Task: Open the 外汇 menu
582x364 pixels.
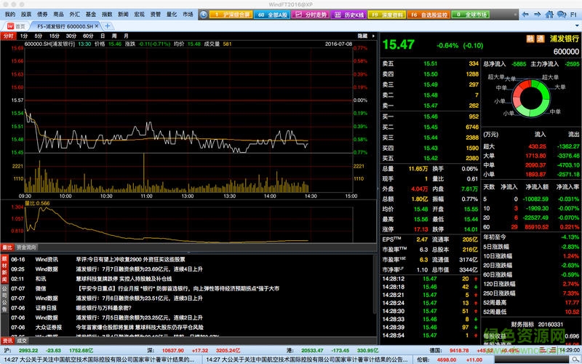Action: coord(75,14)
